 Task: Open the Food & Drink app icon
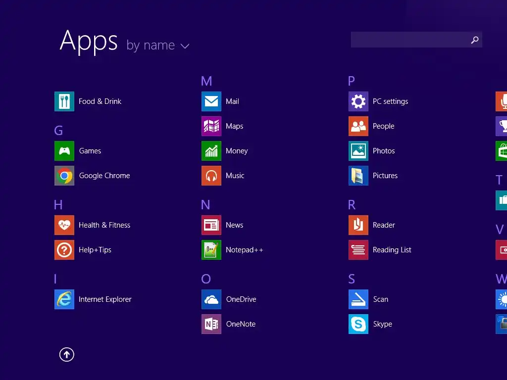[x=64, y=101]
